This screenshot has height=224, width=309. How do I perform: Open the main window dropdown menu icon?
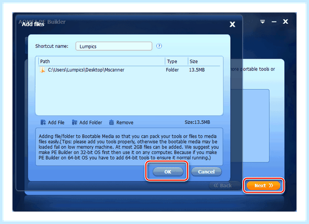[262, 22]
